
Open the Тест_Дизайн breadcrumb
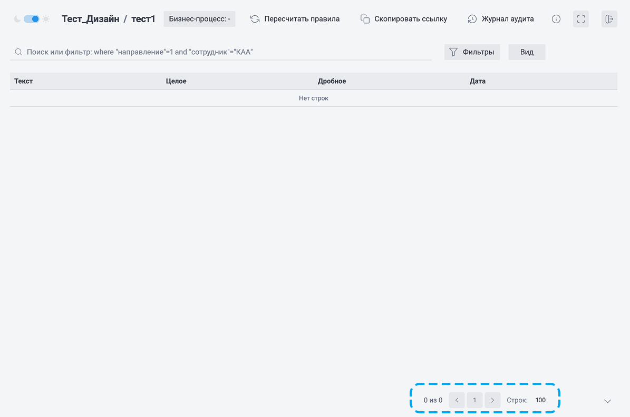(90, 19)
